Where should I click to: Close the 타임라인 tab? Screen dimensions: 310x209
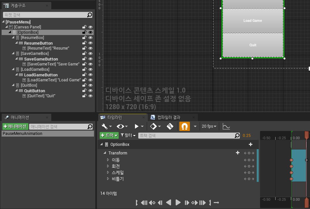[x=144, y=117]
